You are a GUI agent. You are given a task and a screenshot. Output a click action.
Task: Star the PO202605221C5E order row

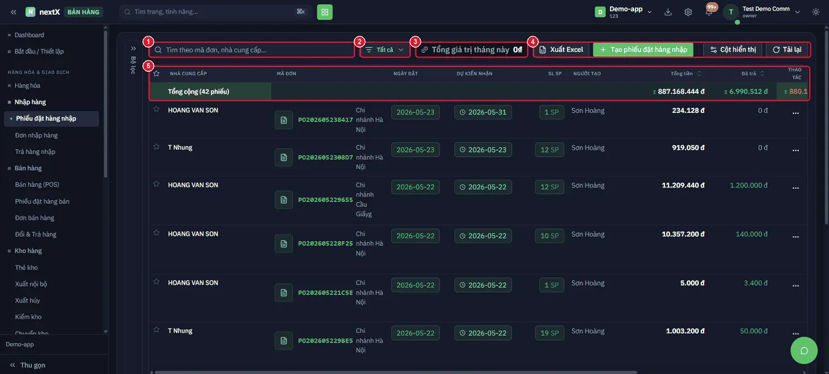[156, 282]
